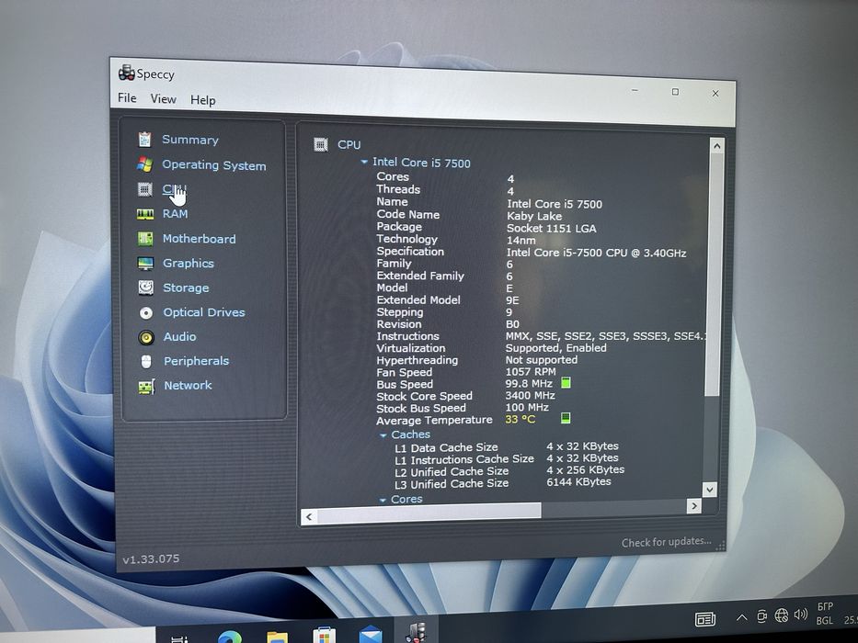Click the 6144 KBytes L3 cache value
This screenshot has height=643, width=858.
578,481
